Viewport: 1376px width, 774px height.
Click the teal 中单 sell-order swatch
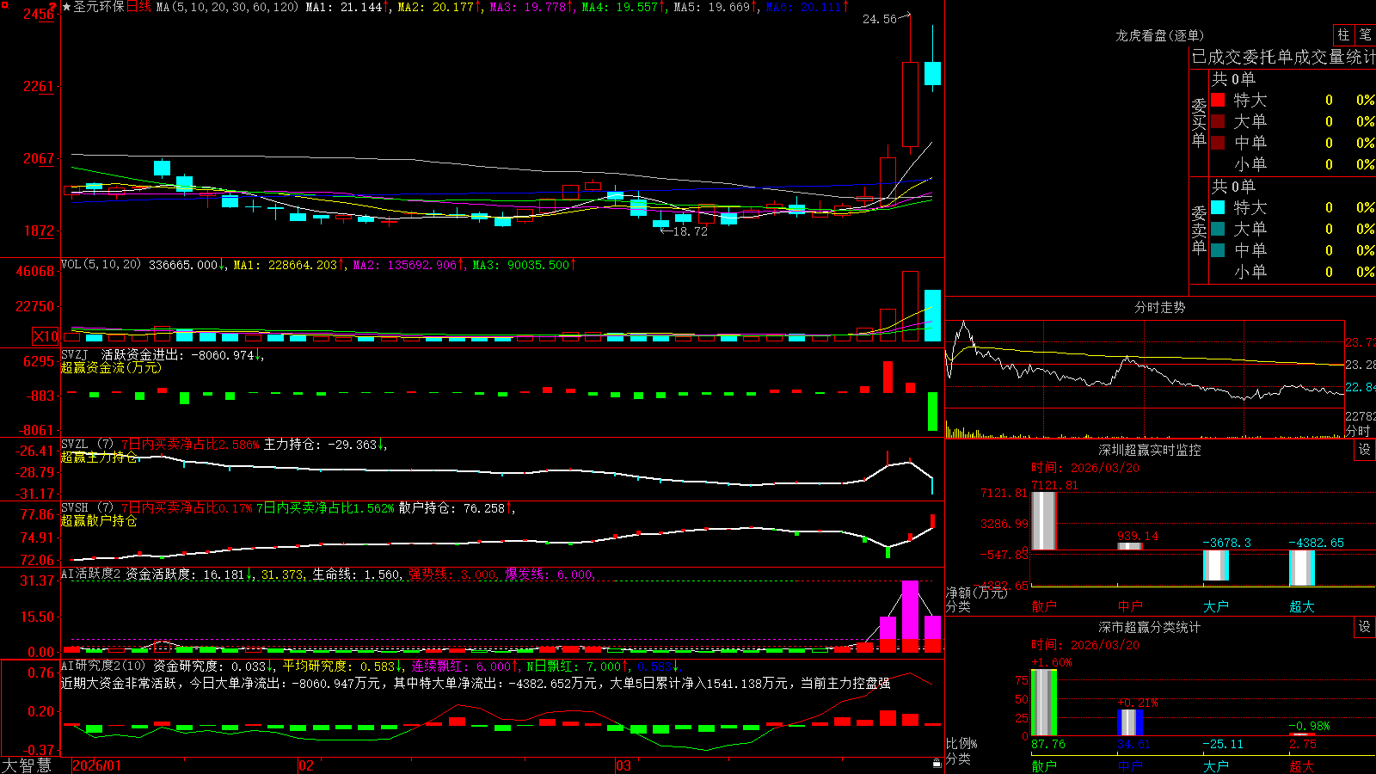point(1218,250)
